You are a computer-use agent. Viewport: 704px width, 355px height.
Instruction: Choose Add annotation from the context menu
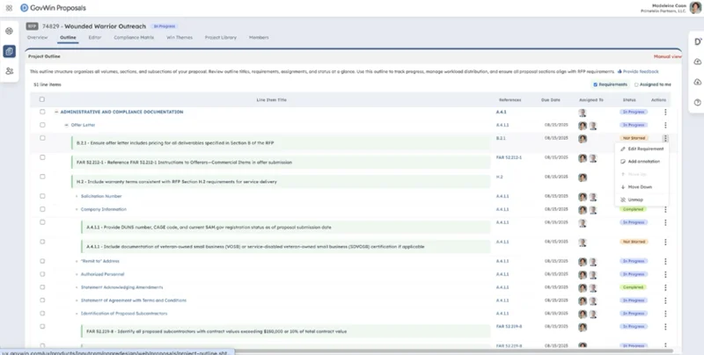tap(642, 162)
